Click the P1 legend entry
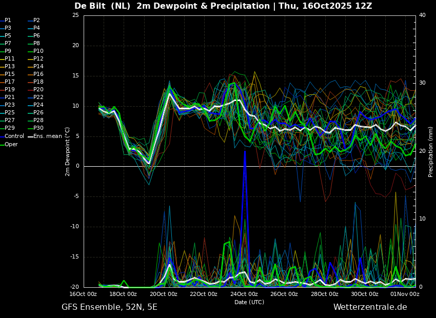The height and width of the screenshot is (318, 436). [6, 21]
